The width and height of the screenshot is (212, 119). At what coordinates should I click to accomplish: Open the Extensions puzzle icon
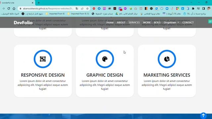pyautogui.click(x=193, y=9)
